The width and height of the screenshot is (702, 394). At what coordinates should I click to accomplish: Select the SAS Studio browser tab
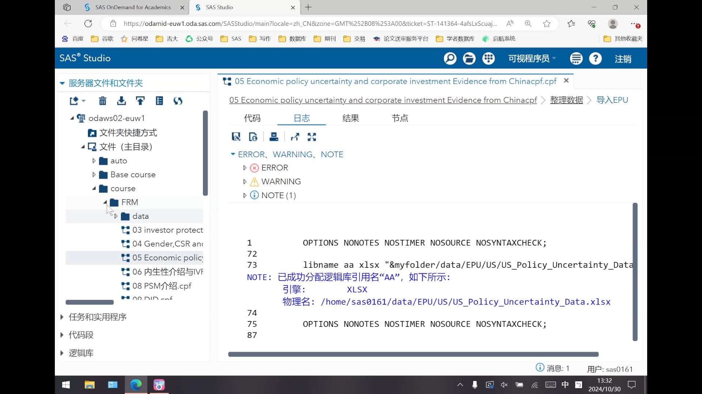(244, 7)
